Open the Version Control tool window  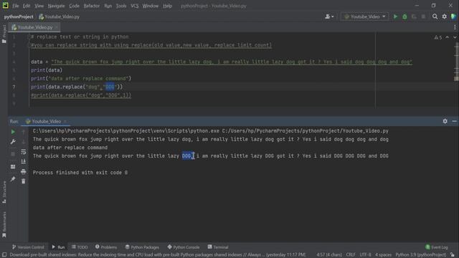[x=28, y=247]
